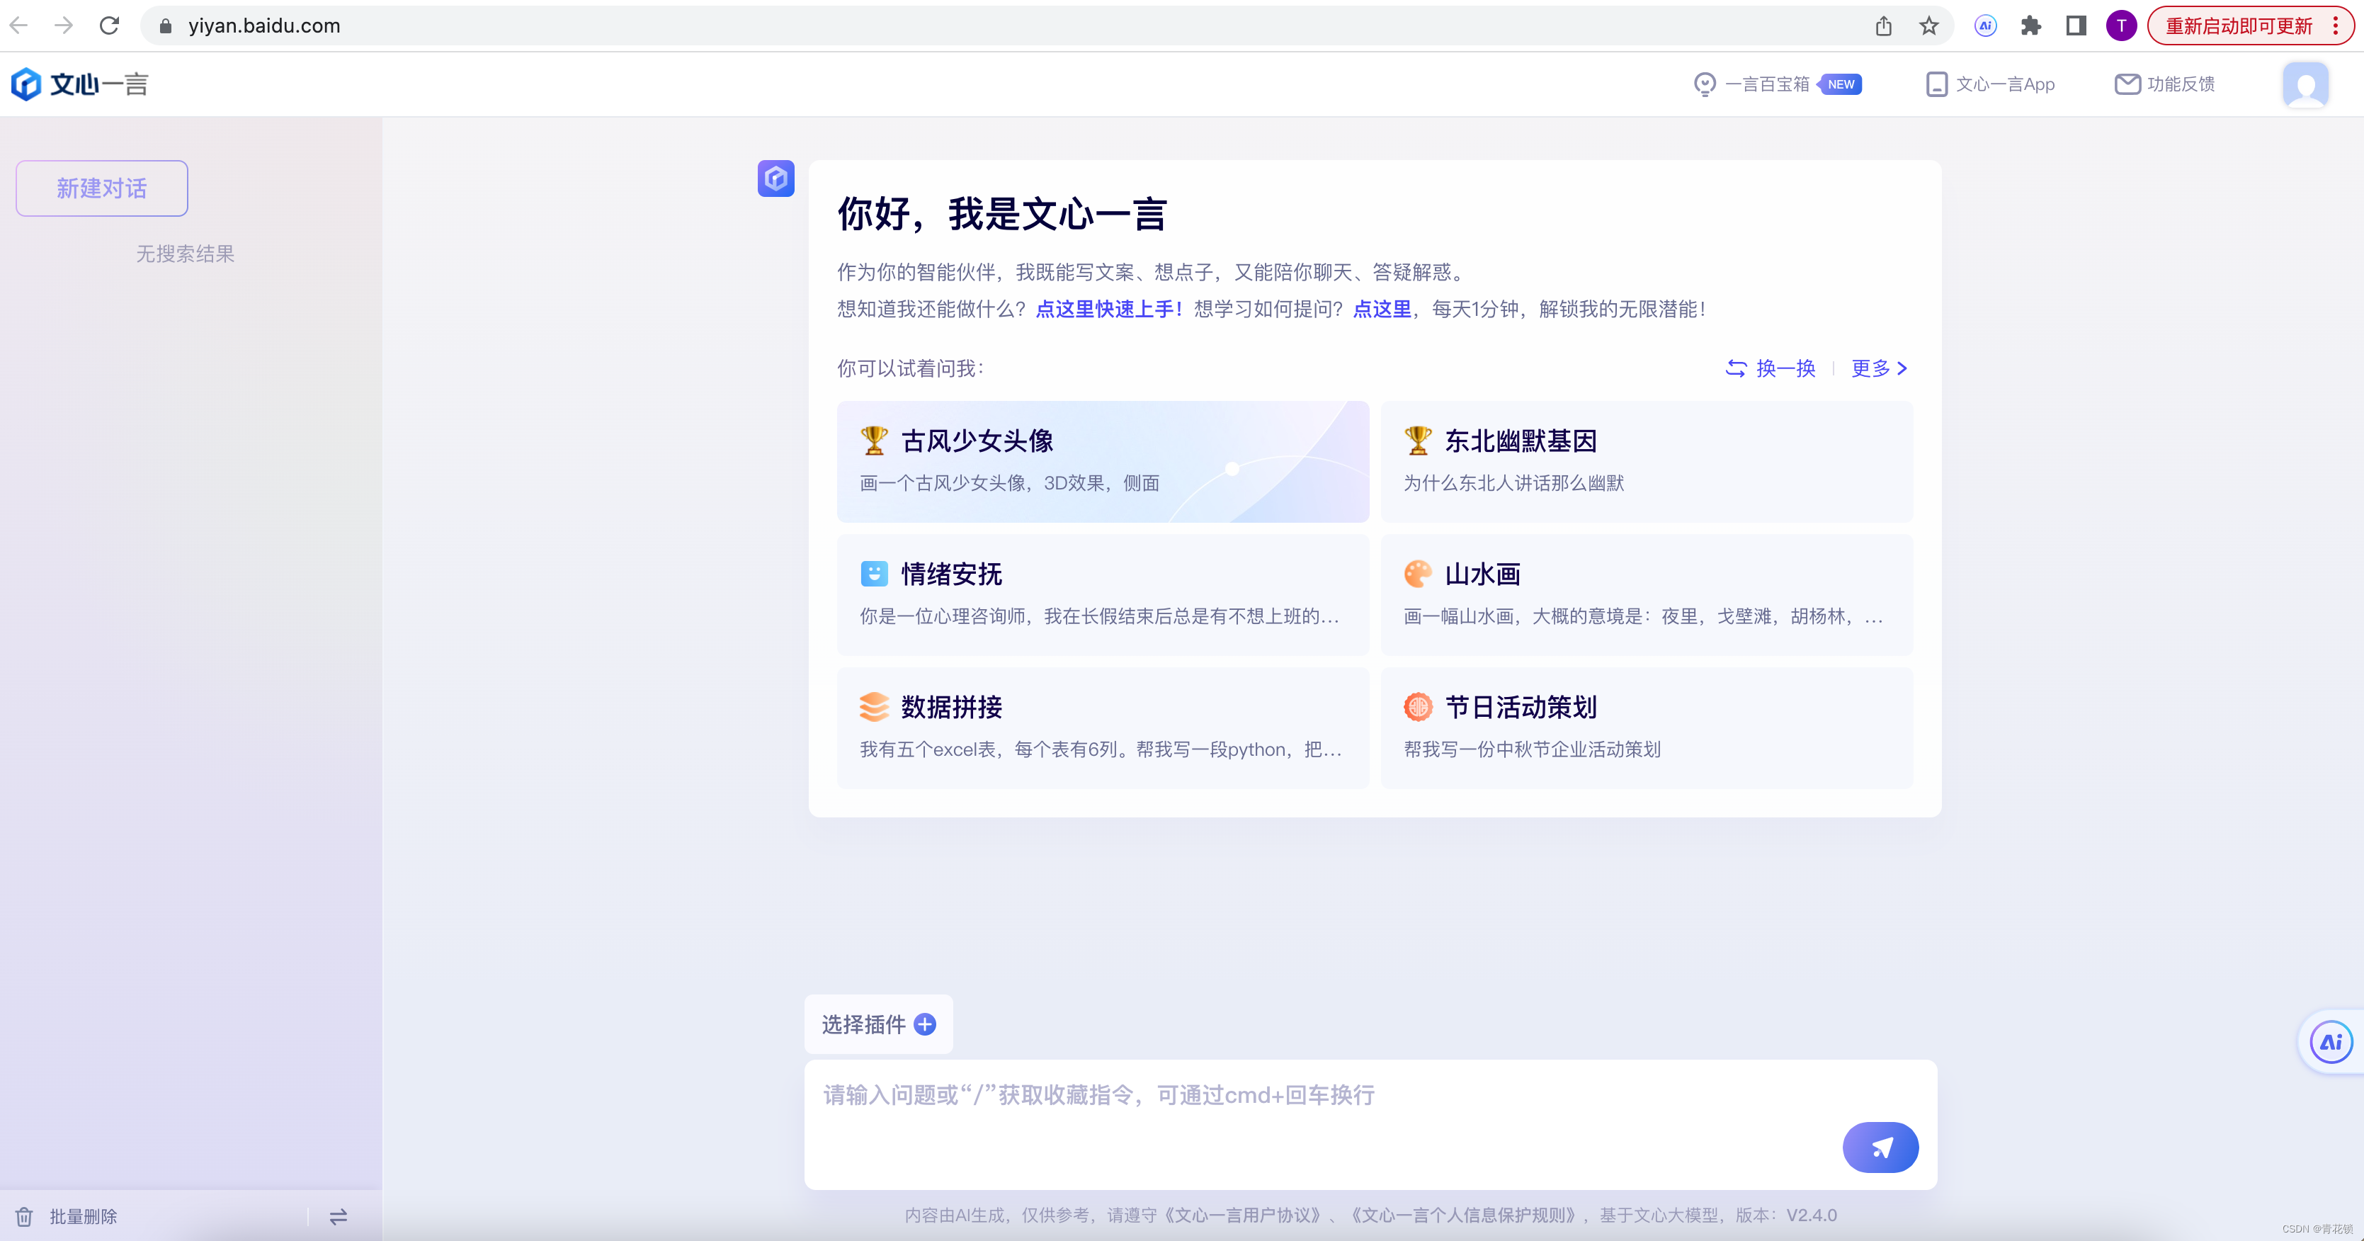Open the 文心一言App download entry
2364x1241 pixels.
click(x=1989, y=84)
